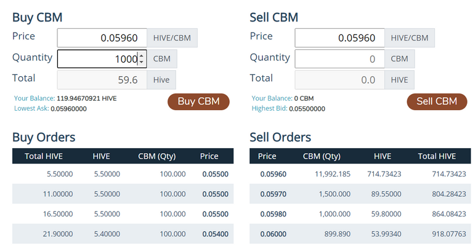Click the Sell Quantity input field

340,59
